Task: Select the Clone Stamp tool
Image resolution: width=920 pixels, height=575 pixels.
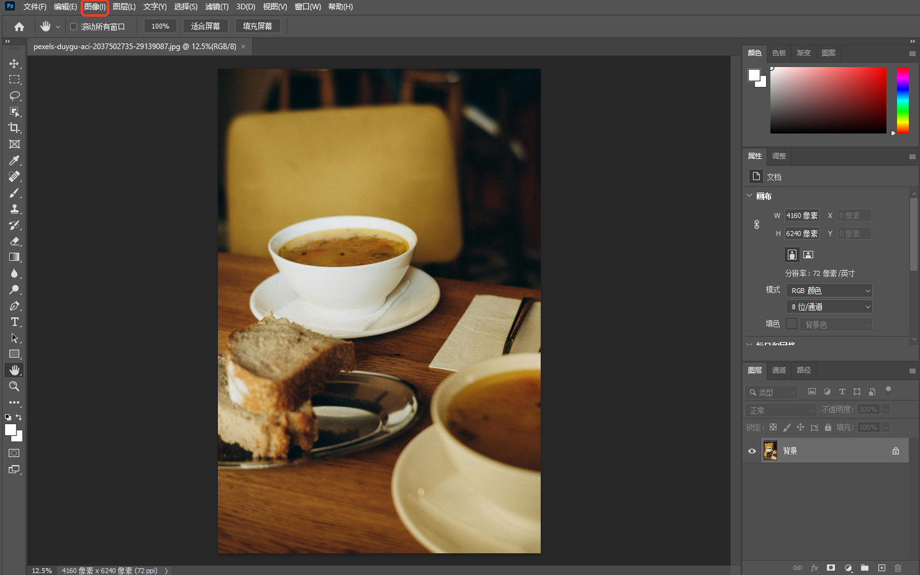Action: (14, 209)
